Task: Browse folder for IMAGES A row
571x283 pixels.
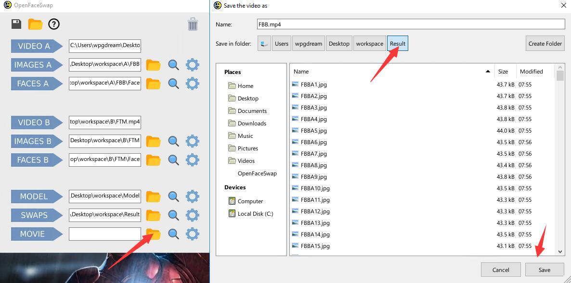Action: (153, 65)
